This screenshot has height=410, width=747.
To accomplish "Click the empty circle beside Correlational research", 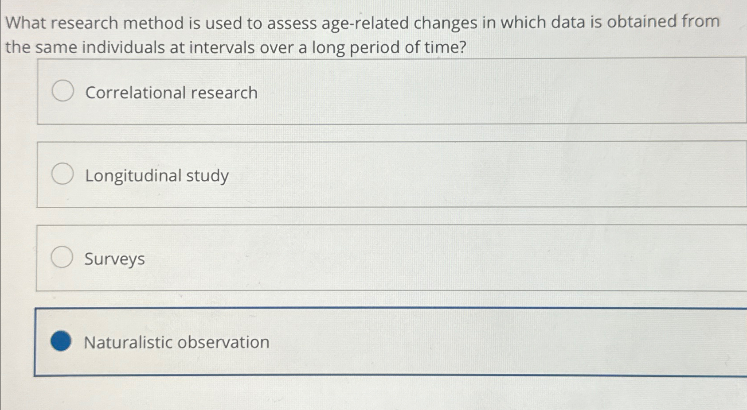I will pyautogui.click(x=63, y=92).
